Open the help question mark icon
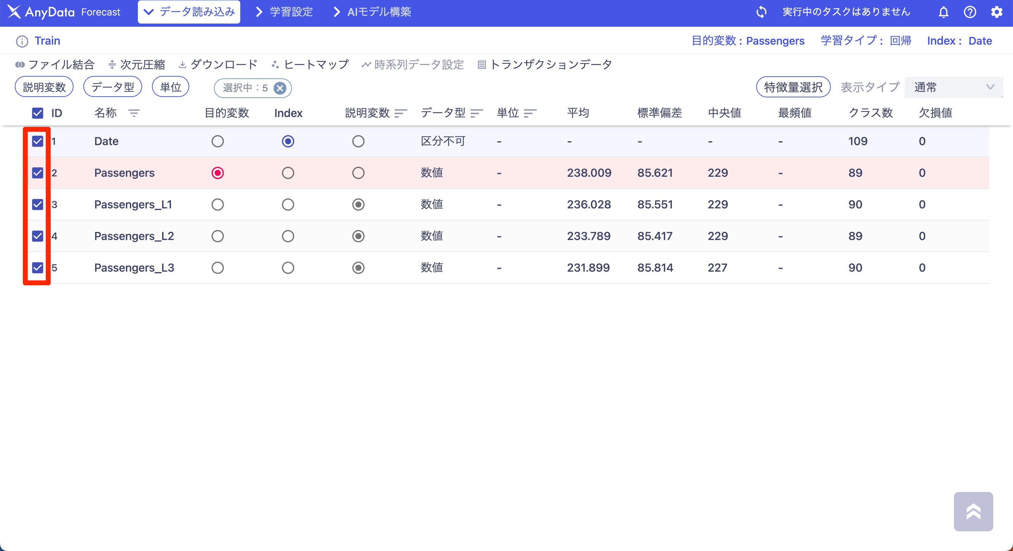 click(970, 12)
